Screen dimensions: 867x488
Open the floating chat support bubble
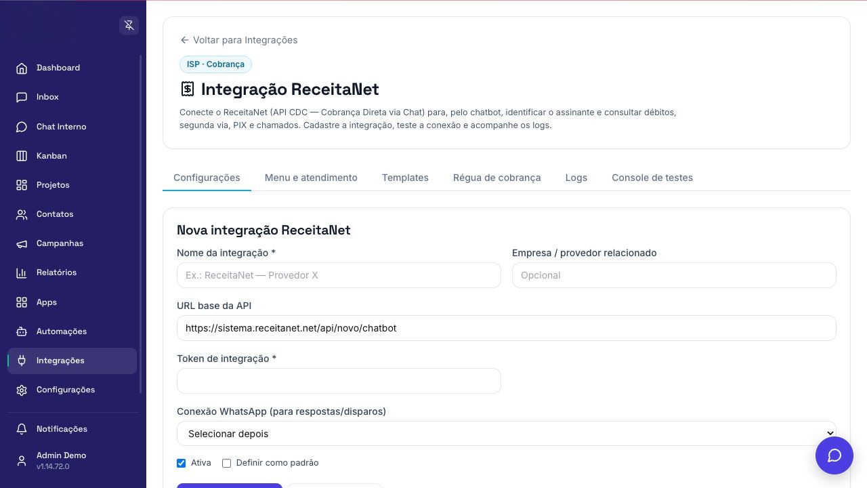[834, 455]
